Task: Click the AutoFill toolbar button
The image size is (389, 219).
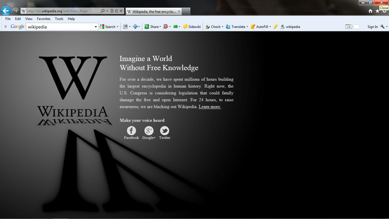Action: pos(260,27)
